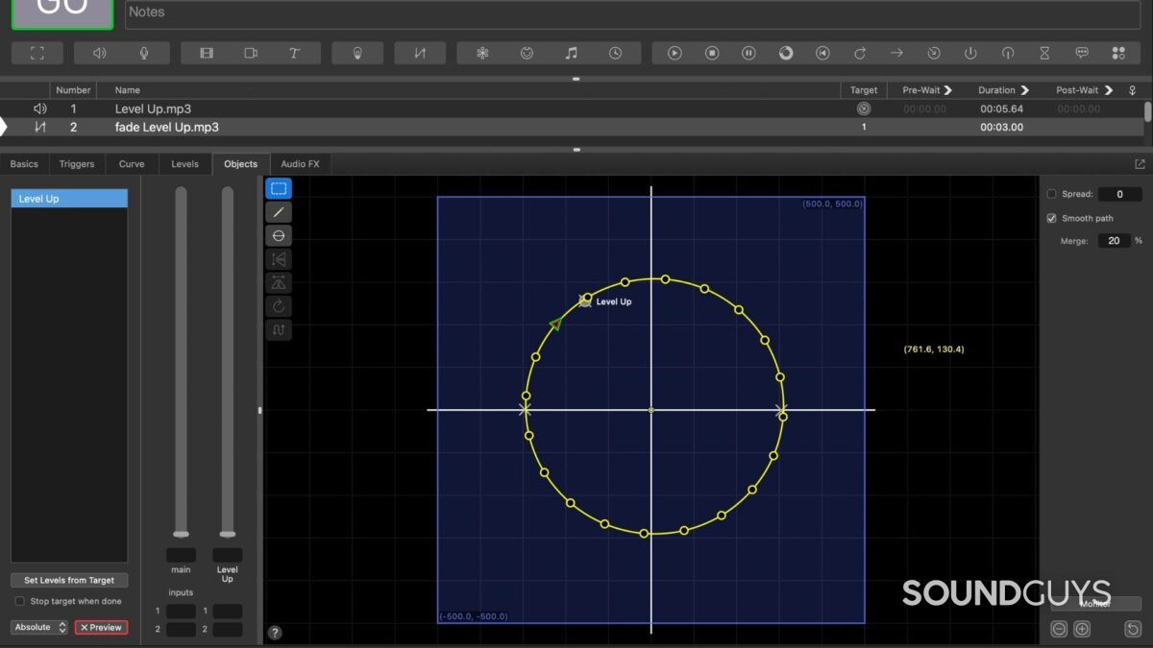Pop out the inspector panel
1153x648 pixels.
(1141, 164)
